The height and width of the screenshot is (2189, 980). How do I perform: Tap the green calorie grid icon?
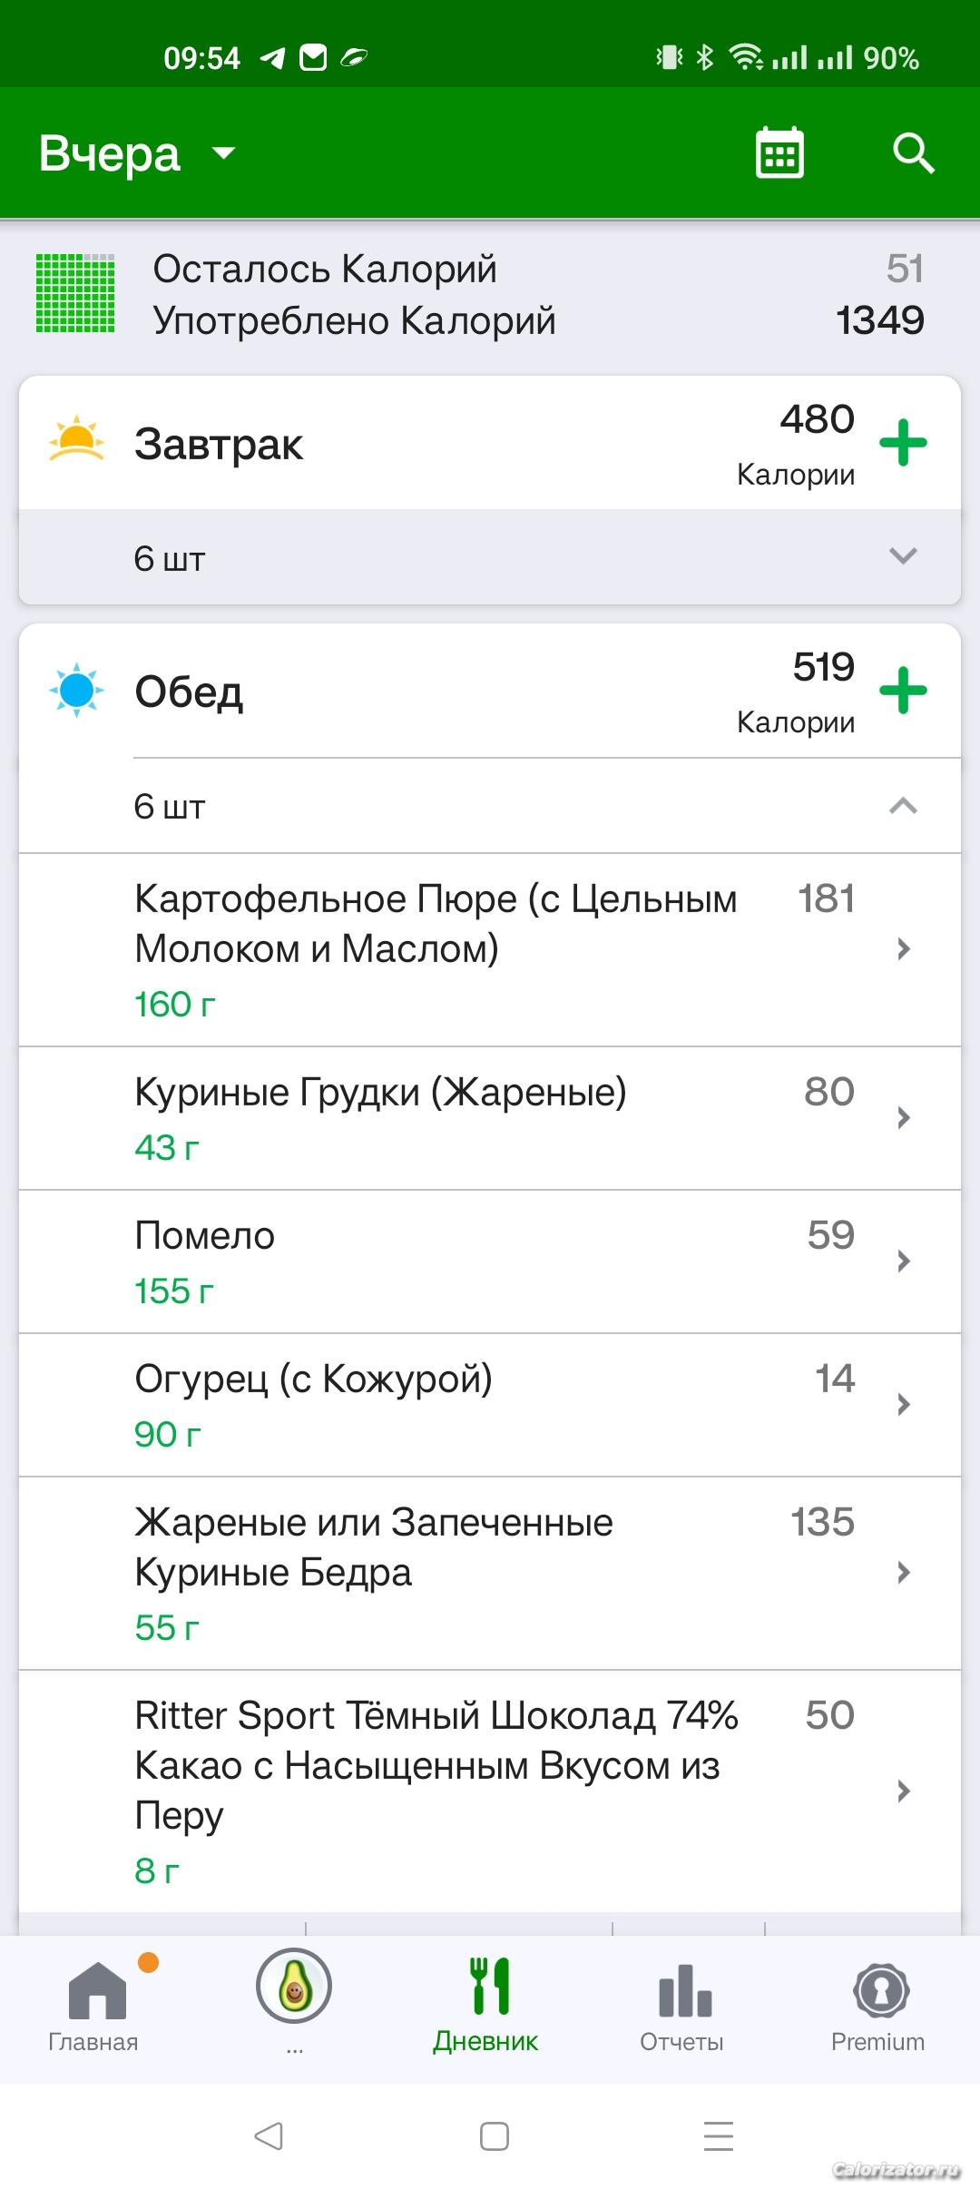point(75,293)
